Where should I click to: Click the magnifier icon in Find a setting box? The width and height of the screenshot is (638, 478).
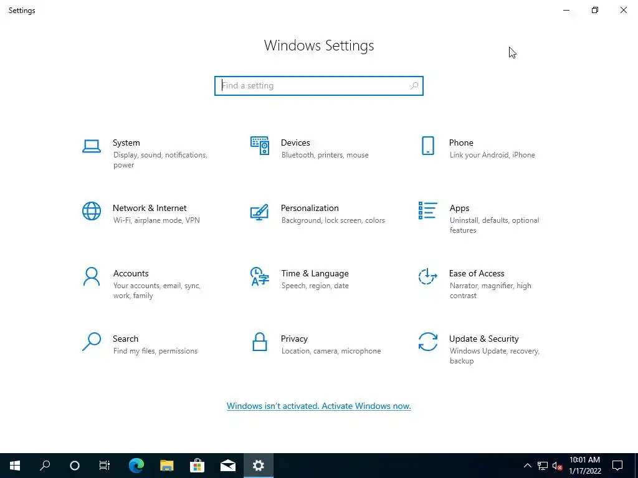click(414, 86)
